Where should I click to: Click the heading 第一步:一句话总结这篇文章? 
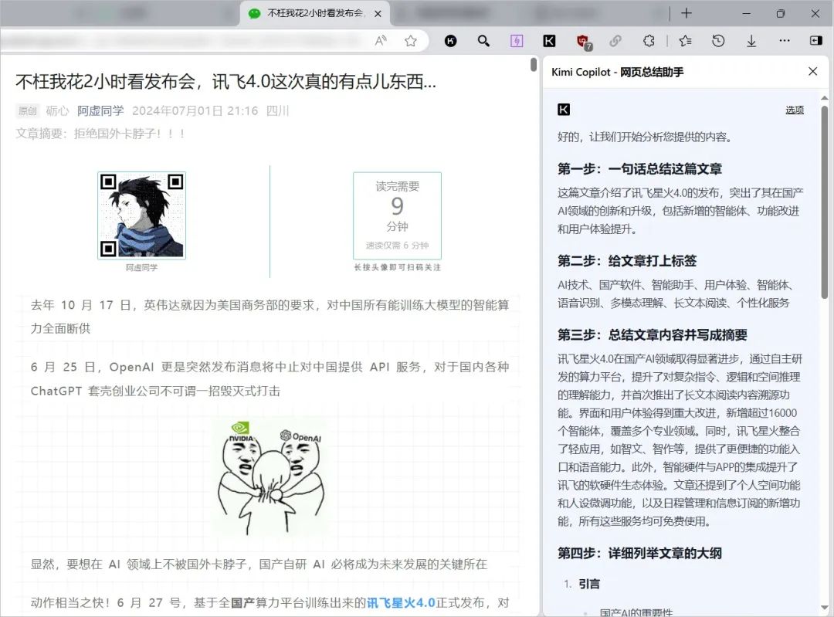point(639,169)
